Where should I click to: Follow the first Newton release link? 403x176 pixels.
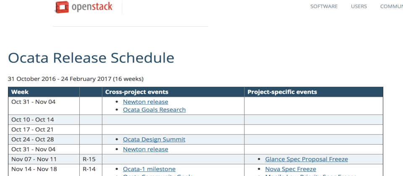pos(146,102)
